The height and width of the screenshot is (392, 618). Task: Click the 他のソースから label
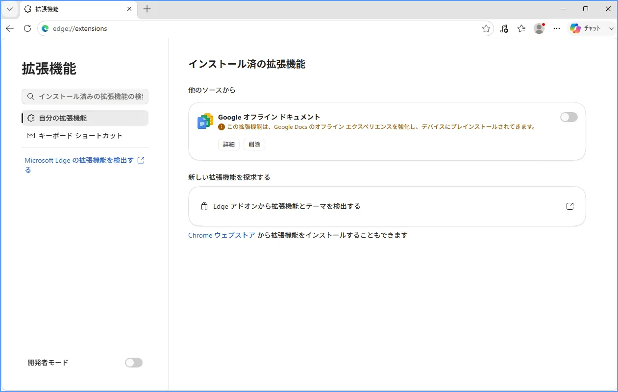click(212, 90)
